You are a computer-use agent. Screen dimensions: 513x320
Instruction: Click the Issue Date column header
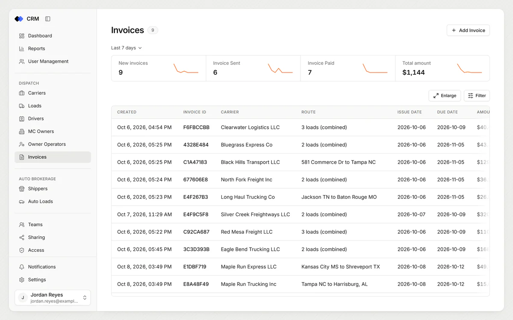[x=410, y=112]
